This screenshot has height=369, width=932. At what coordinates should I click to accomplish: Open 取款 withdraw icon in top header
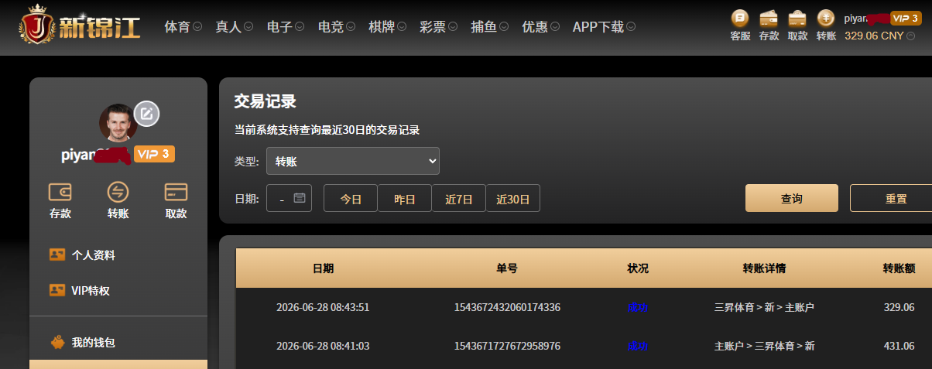tap(797, 18)
